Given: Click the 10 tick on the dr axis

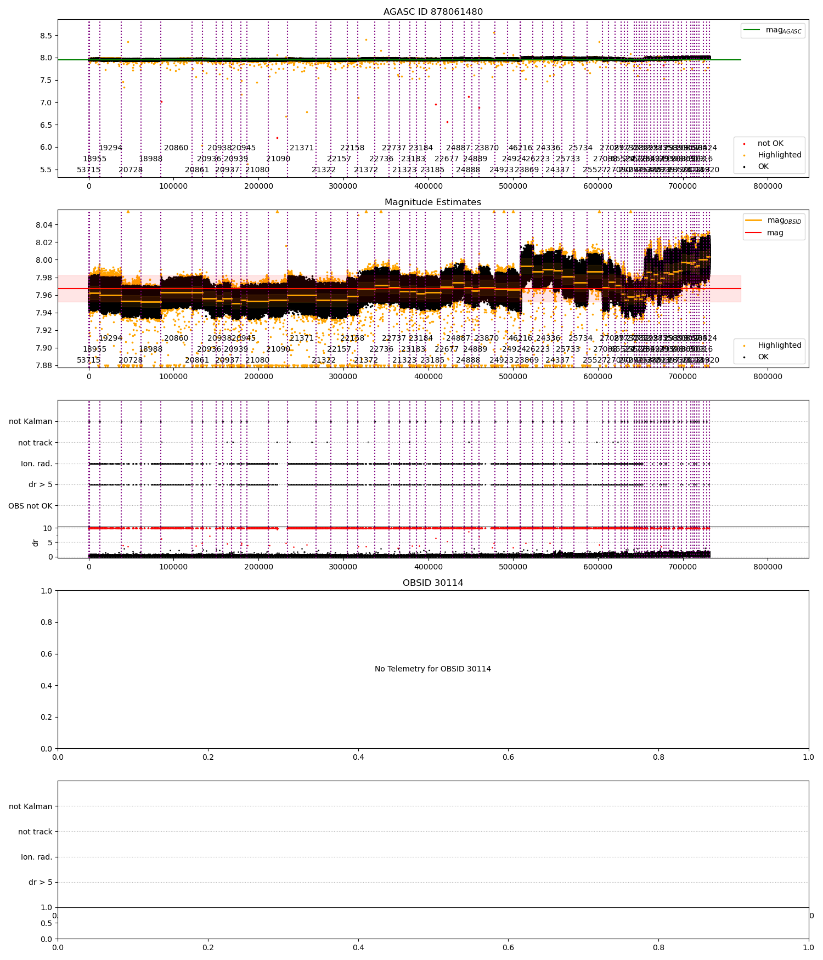Looking at the screenshot, I should (x=48, y=529).
